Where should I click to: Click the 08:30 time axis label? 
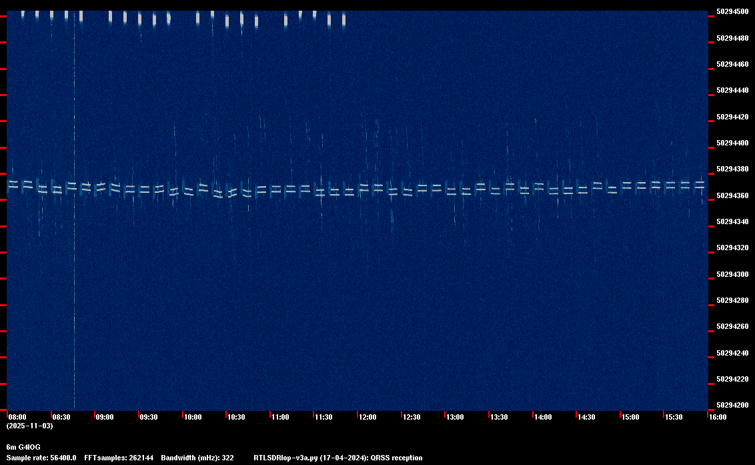(x=61, y=417)
